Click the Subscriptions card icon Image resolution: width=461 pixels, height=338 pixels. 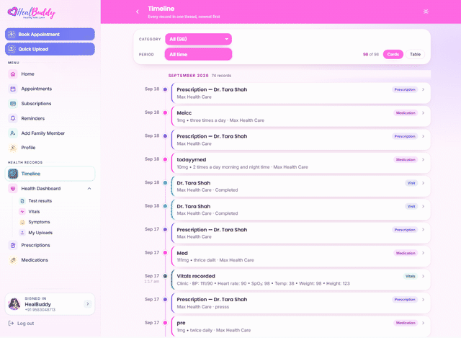(13, 104)
